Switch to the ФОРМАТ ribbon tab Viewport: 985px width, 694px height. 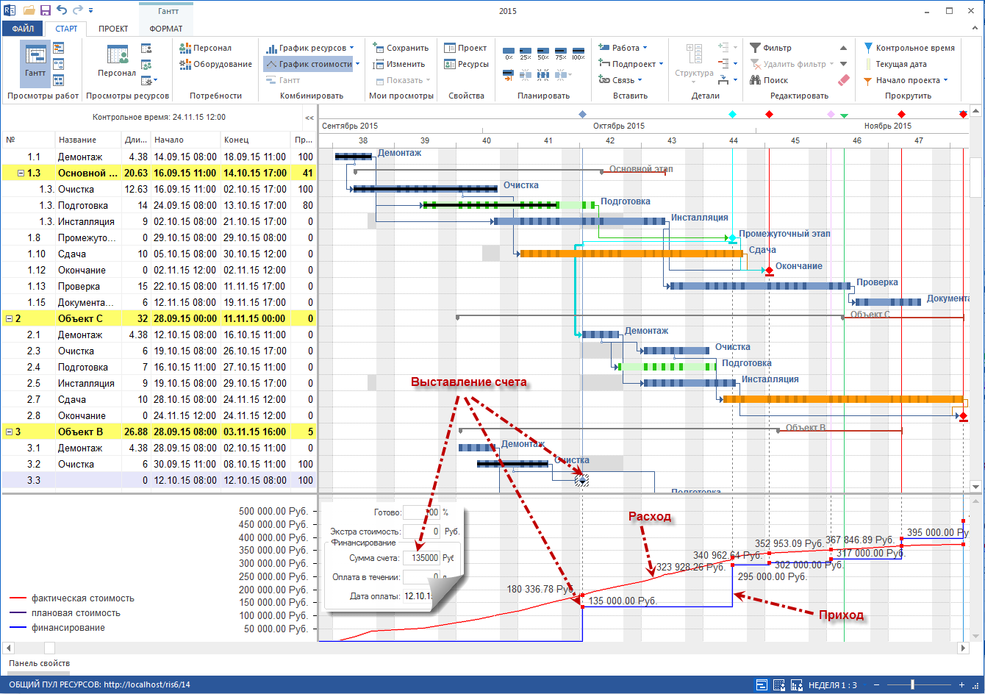click(x=166, y=29)
